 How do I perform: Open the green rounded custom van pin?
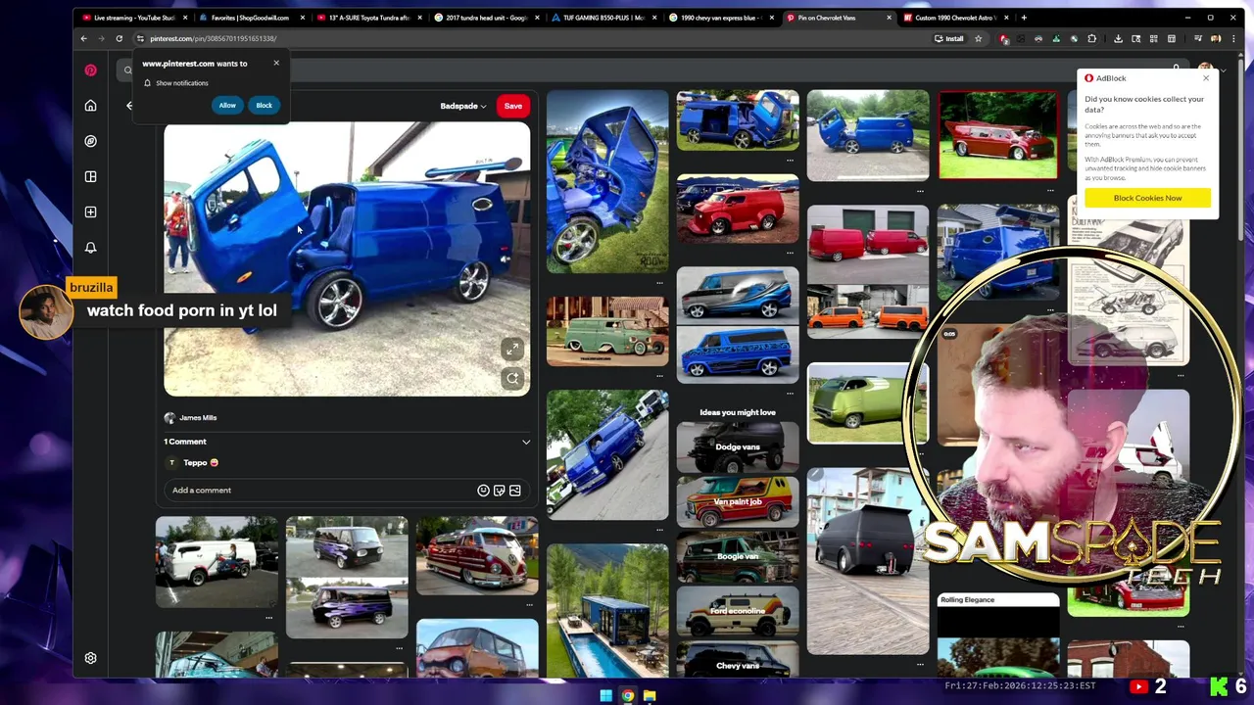(868, 403)
